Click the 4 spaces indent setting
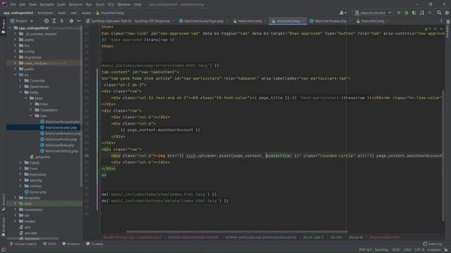 [x=433, y=250]
